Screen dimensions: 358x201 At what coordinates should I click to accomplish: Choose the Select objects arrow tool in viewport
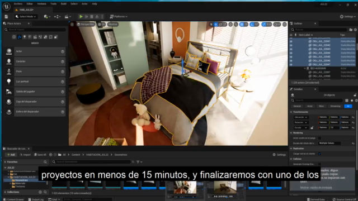click(211, 24)
